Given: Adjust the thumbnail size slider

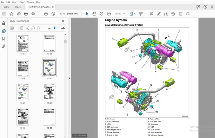Looking at the screenshot, I should click(x=55, y=28).
